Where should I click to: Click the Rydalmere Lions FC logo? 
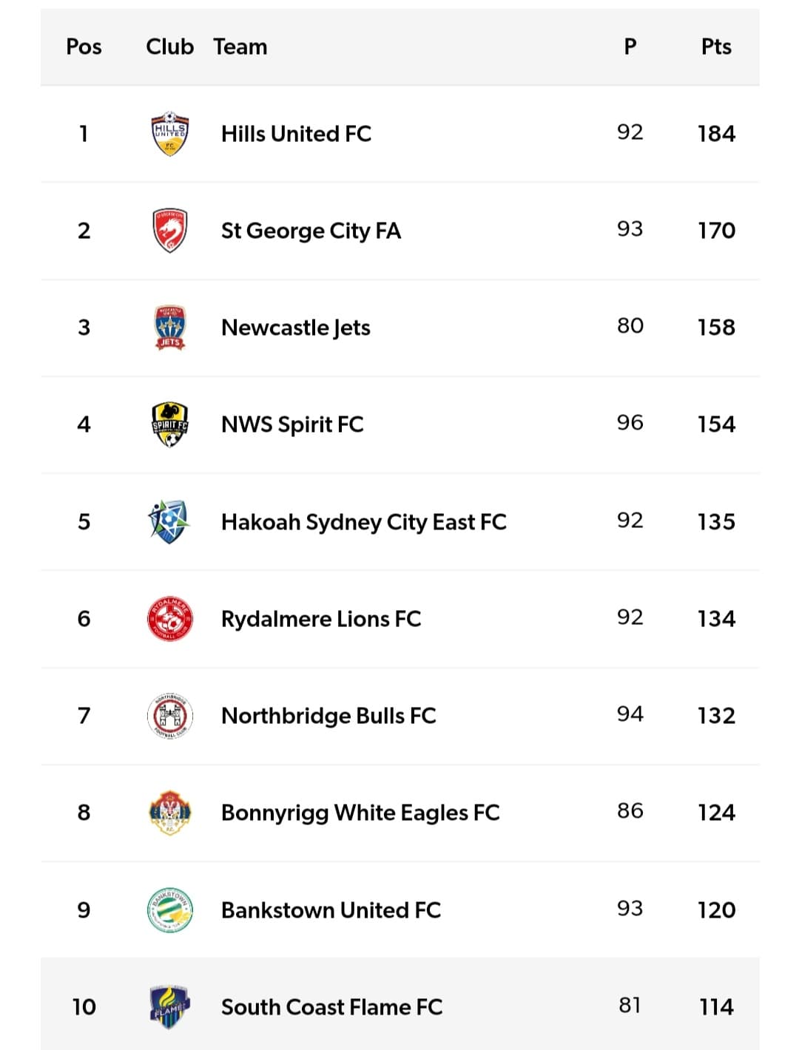(x=169, y=618)
